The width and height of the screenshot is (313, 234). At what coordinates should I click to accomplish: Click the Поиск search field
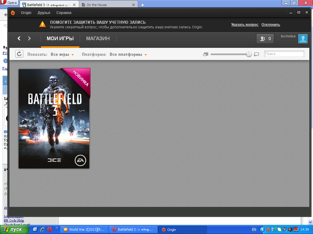click(x=284, y=54)
